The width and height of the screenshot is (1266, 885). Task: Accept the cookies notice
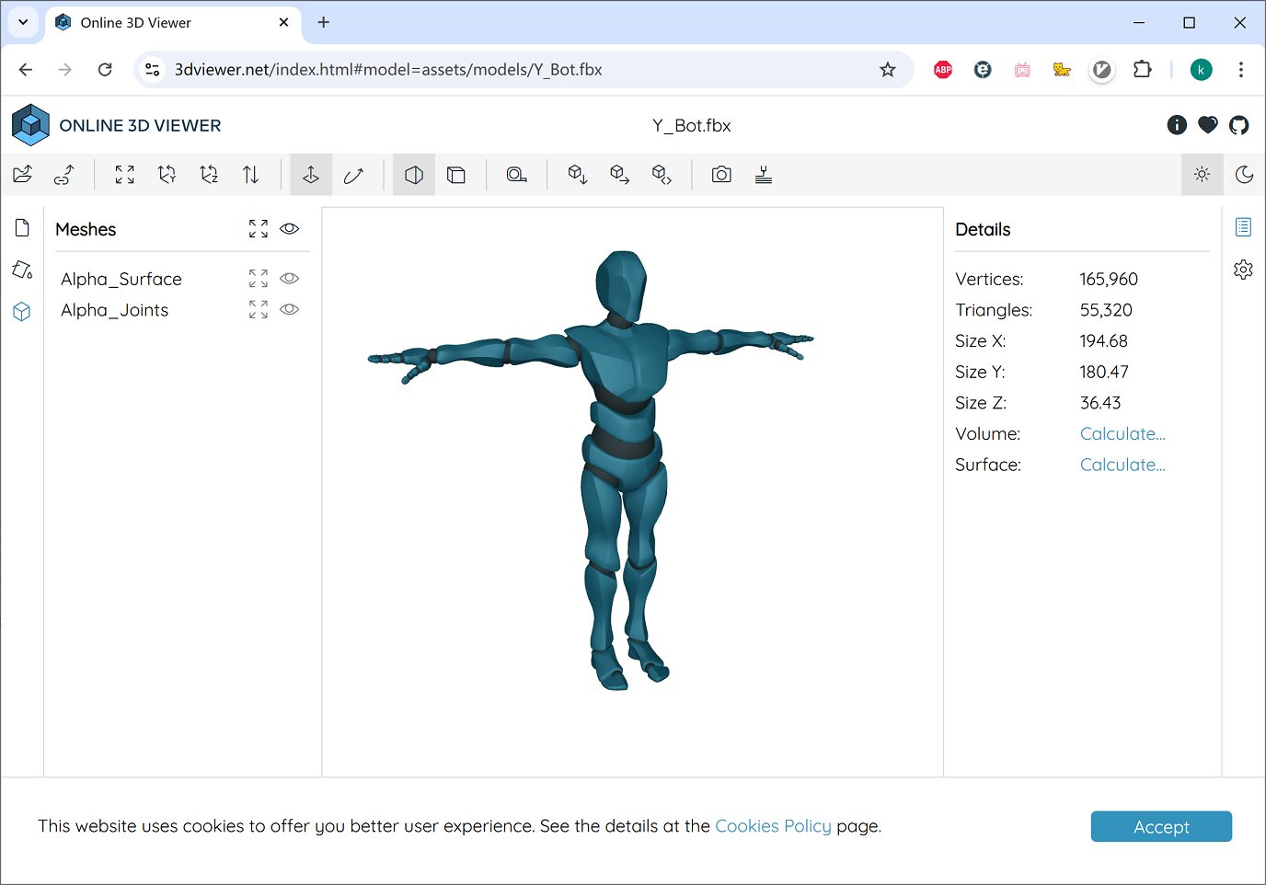pyautogui.click(x=1161, y=826)
